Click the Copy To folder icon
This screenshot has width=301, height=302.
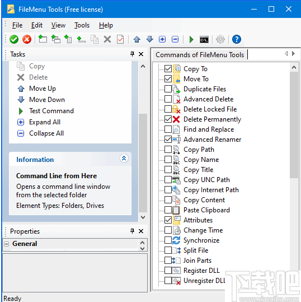pos(177,69)
